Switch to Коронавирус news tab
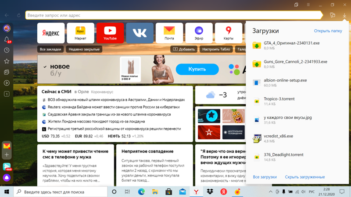 102,92
